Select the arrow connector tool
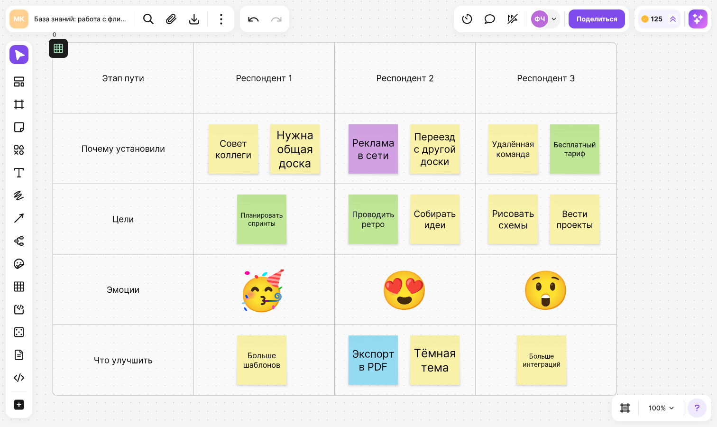The height and width of the screenshot is (427, 717). [19, 218]
